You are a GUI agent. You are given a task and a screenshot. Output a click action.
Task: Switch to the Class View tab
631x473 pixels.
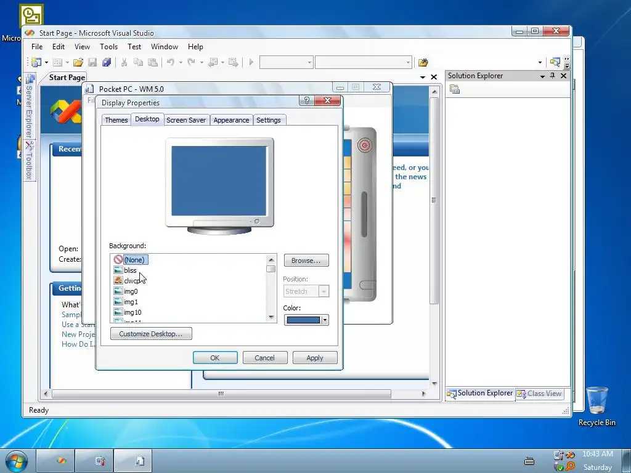click(x=539, y=394)
